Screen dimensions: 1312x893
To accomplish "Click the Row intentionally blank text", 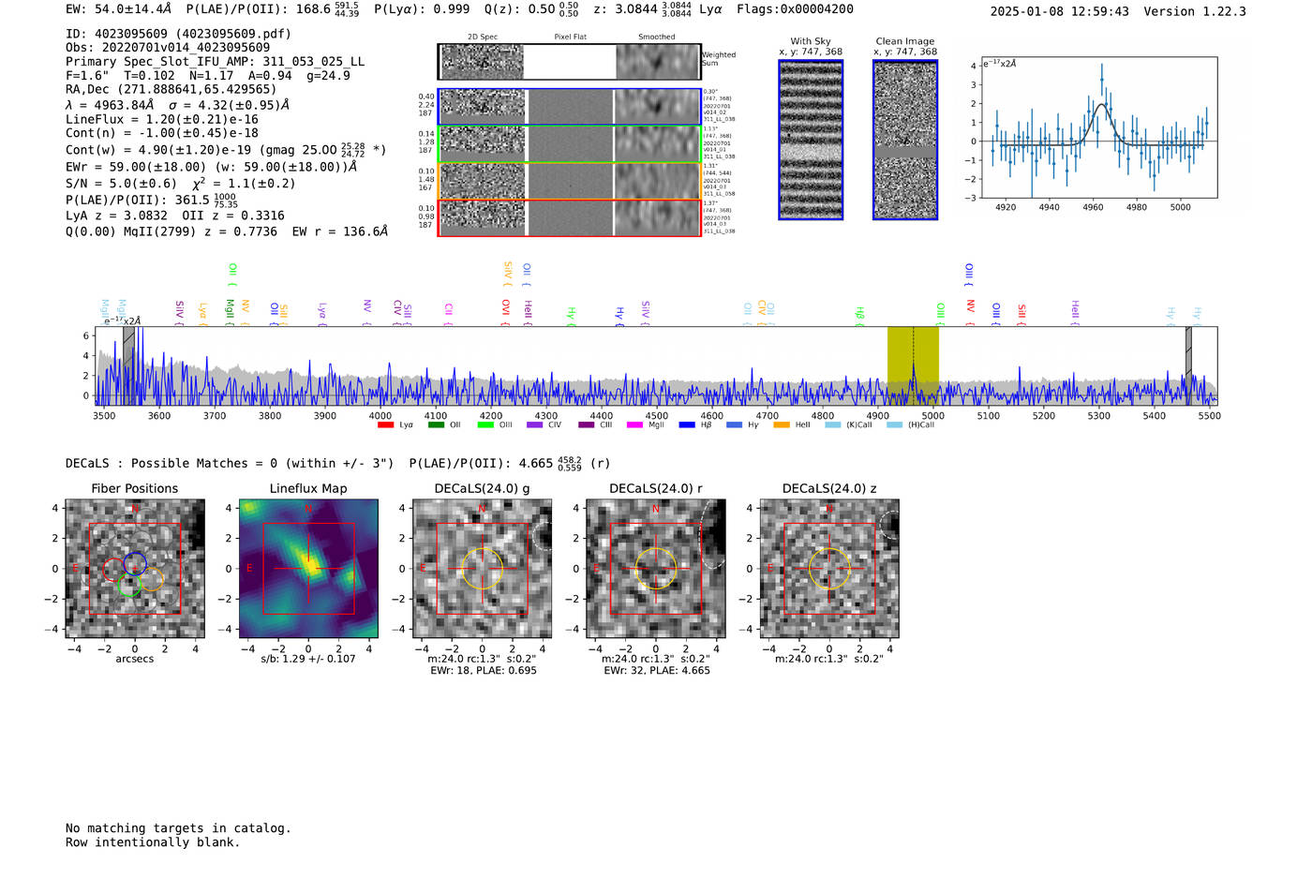I will click(153, 842).
